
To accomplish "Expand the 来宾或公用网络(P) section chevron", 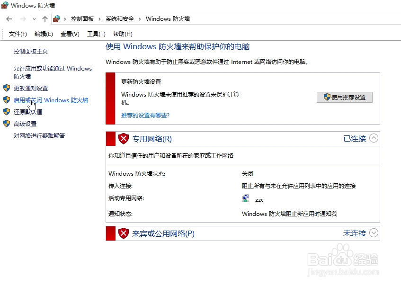I will 374,233.
